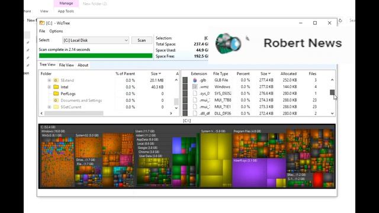The image size is (379, 213).
Task: Click the DLL_DF06 file icon
Action: (195, 113)
